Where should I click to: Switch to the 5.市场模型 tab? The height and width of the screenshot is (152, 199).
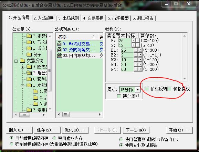click(x=118, y=18)
